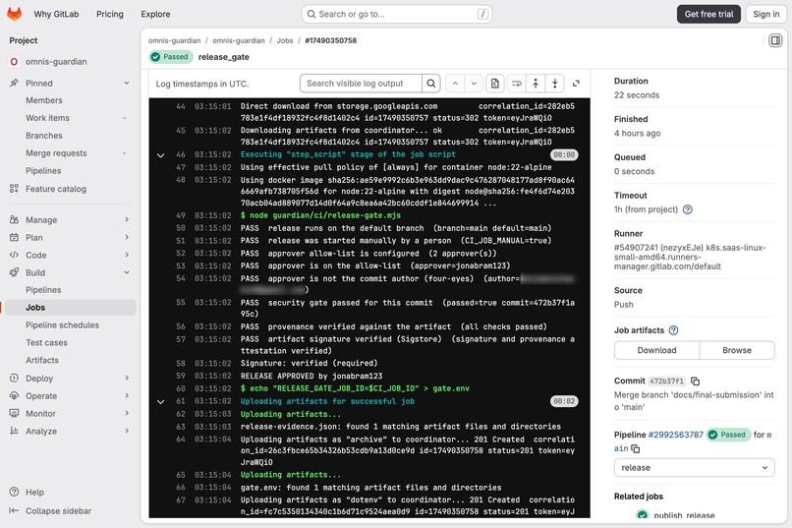The width and height of the screenshot is (792, 528).
Task: Open Jobs breadcrumb link
Action: coord(284,40)
